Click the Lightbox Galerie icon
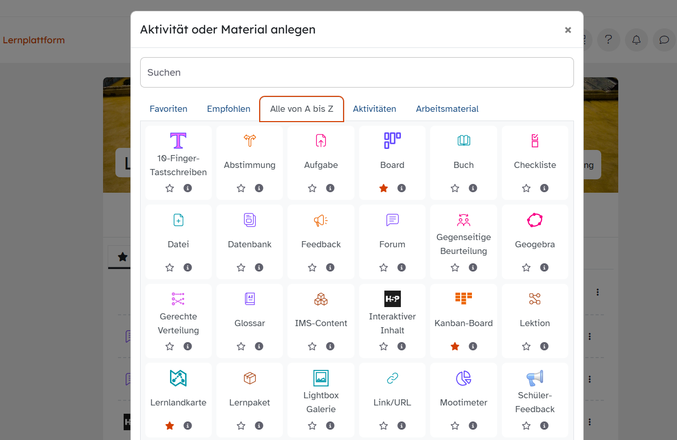The image size is (677, 440). click(x=321, y=378)
